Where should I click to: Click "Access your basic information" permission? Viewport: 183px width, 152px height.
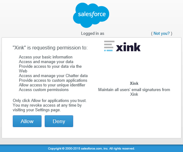(x=46, y=57)
